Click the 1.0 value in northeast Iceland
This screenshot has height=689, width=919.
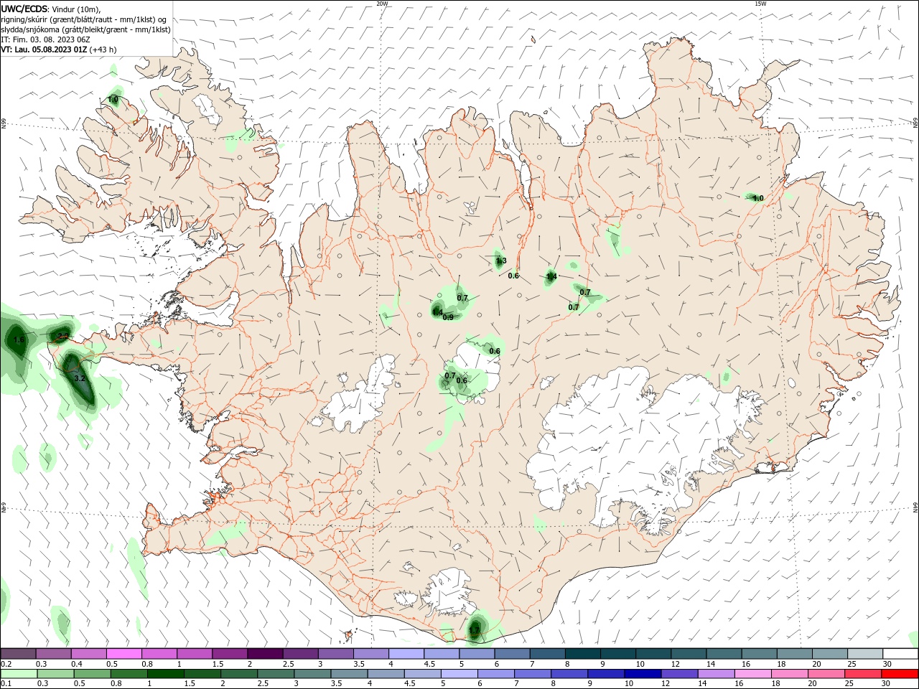pyautogui.click(x=757, y=198)
